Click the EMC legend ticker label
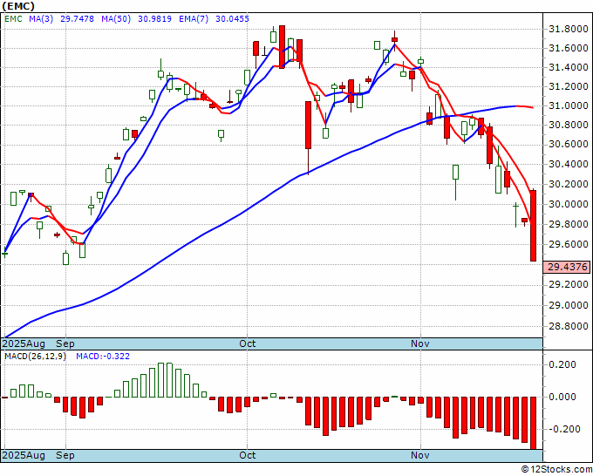The height and width of the screenshot is (476, 593). 13,18
